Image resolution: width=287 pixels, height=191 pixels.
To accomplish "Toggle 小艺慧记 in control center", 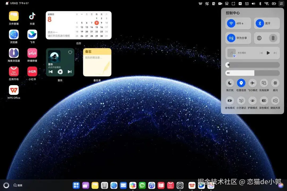I will (241, 101).
